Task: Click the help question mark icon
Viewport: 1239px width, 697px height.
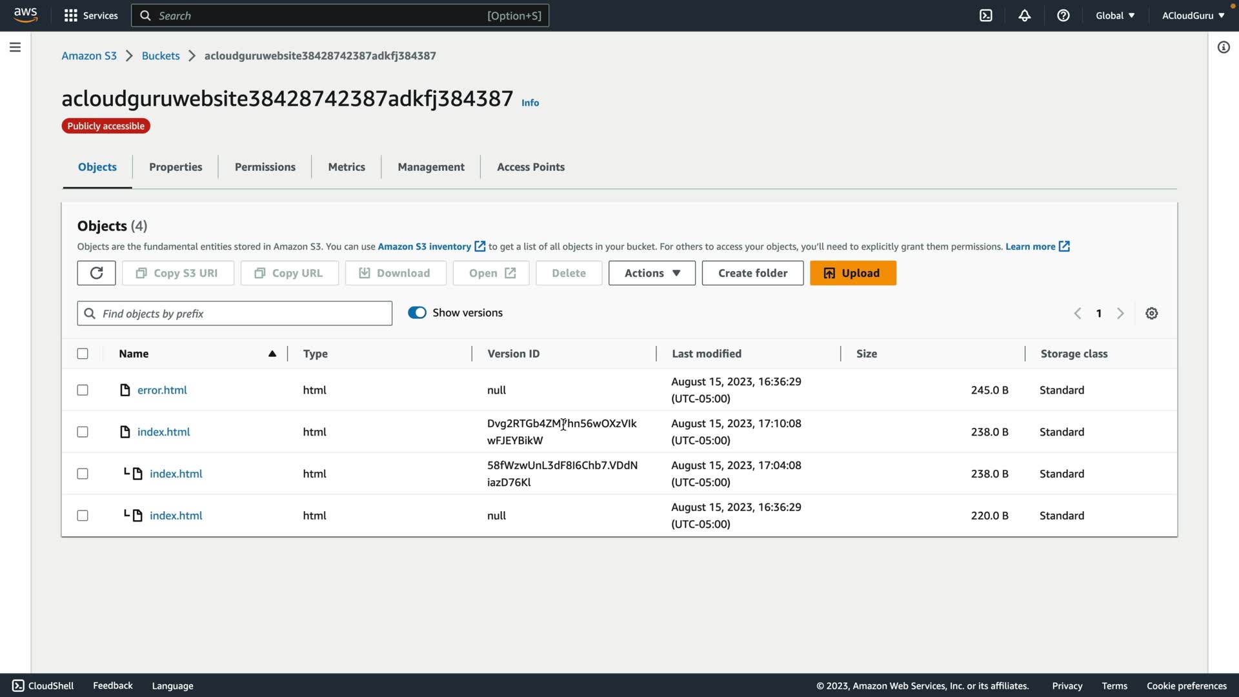Action: coord(1063,15)
